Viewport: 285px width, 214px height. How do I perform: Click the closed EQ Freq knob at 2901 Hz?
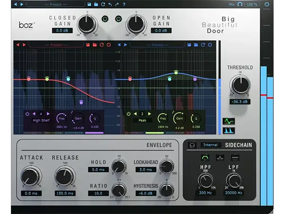(x=61, y=118)
